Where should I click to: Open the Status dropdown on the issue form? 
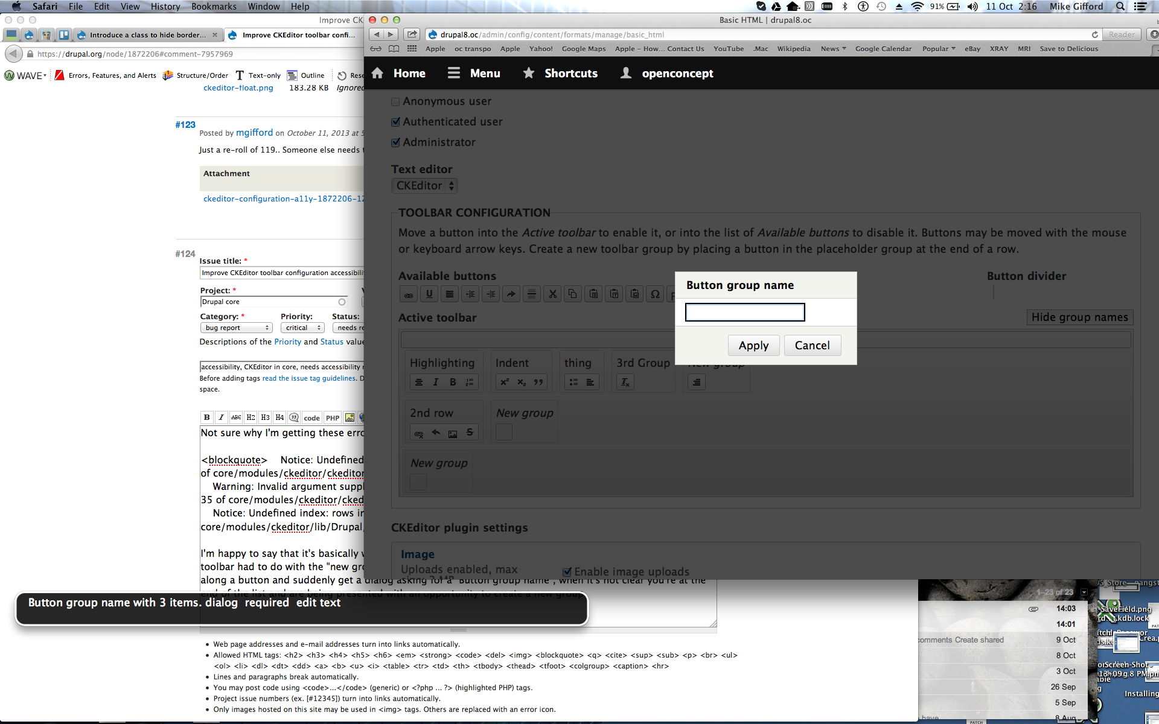pyautogui.click(x=348, y=328)
